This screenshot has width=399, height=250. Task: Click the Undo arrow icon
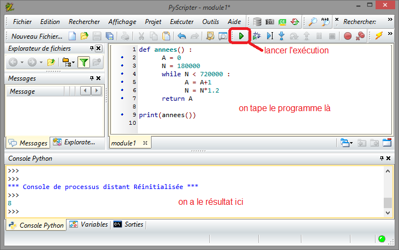[x=182, y=36]
